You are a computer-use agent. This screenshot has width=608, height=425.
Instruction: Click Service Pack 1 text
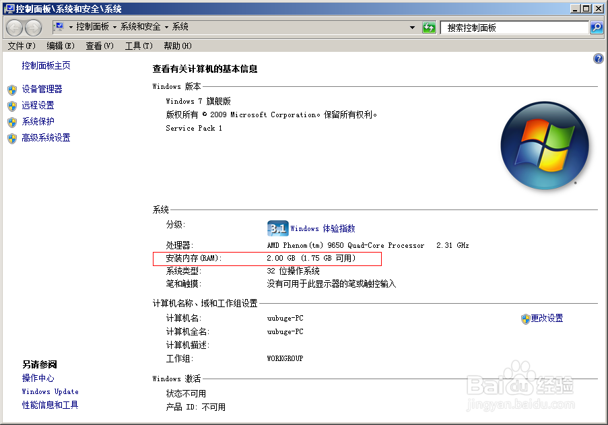(194, 129)
